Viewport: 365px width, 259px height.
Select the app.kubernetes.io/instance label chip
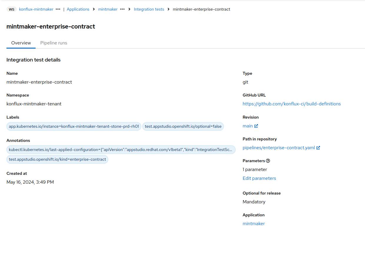pos(74,127)
